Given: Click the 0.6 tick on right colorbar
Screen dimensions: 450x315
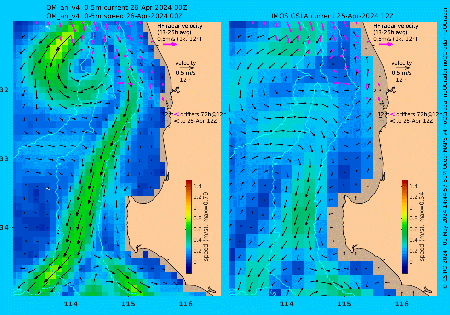Looking at the screenshot, I should [x=413, y=229].
